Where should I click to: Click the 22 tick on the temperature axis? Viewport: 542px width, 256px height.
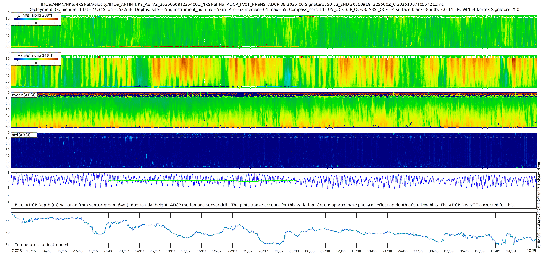pyautogui.click(x=8, y=220)
